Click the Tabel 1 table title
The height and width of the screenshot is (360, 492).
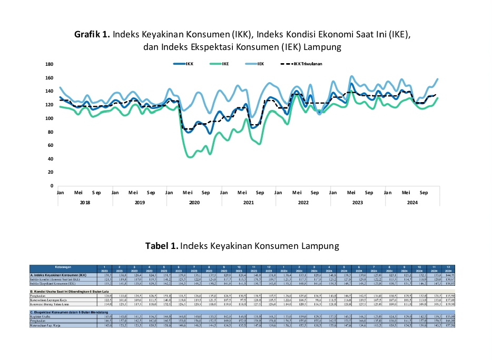pos(242,246)
